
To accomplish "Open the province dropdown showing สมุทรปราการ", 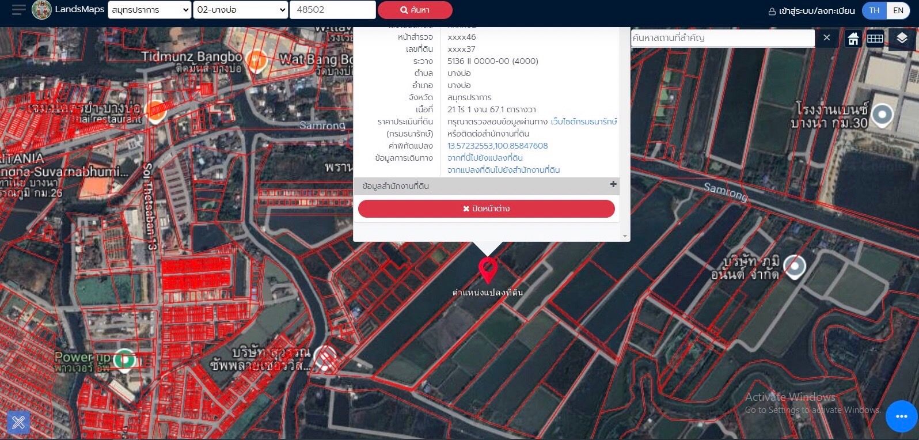I will pyautogui.click(x=150, y=10).
